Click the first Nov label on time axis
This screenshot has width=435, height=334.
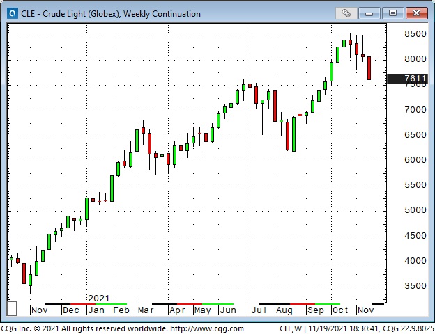[x=40, y=310]
